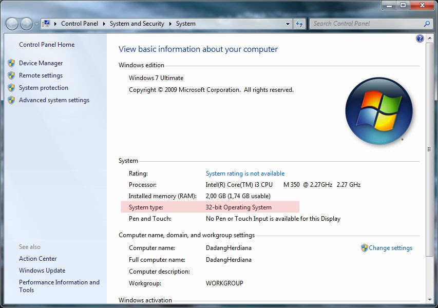Open recent pages dropdown beside Forward button
Screen dimensions: 438x308
pos(36,24)
